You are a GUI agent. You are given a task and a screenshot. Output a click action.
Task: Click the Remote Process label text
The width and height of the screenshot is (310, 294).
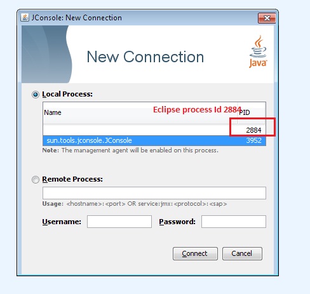pos(72,179)
